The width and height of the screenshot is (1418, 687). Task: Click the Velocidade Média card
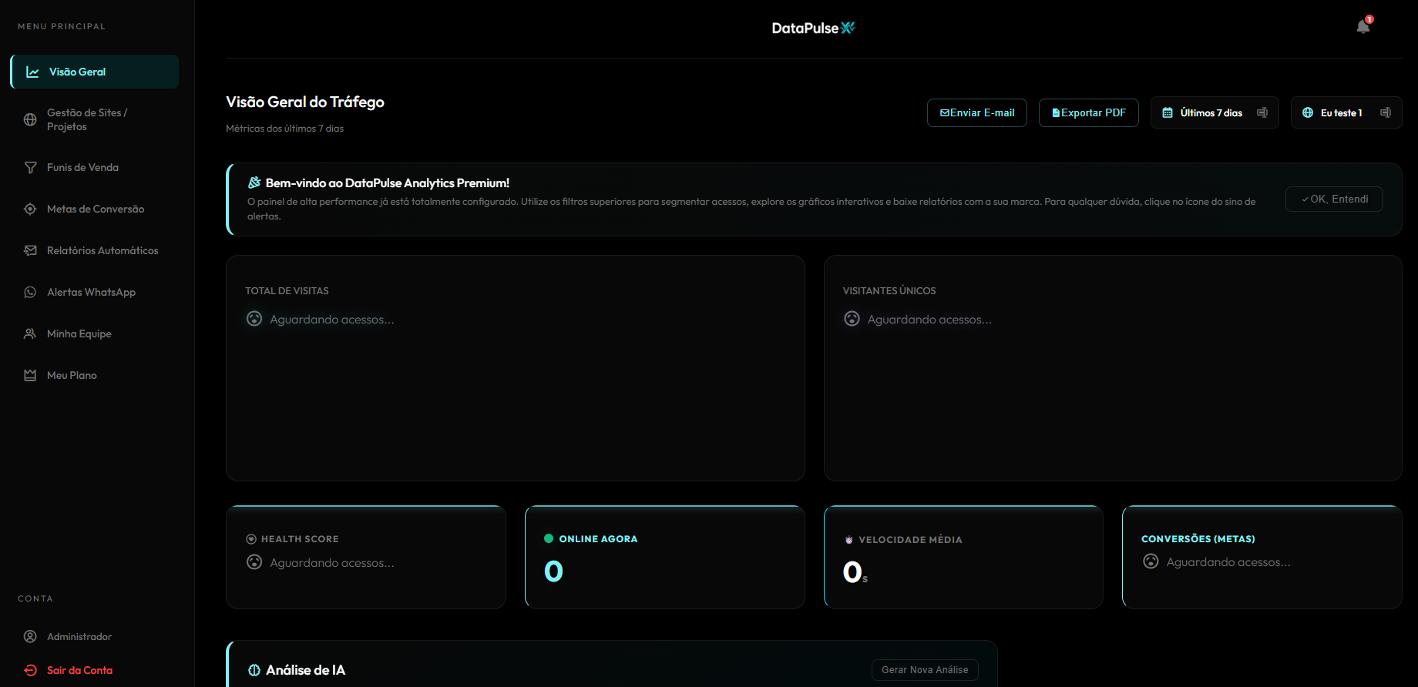pos(963,557)
